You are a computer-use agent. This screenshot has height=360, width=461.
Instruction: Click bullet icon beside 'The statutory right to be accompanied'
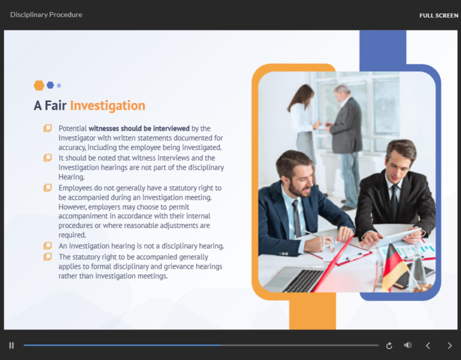click(47, 257)
